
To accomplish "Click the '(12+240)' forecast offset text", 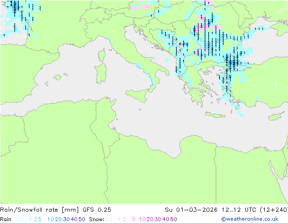I will pyautogui.click(x=274, y=210).
